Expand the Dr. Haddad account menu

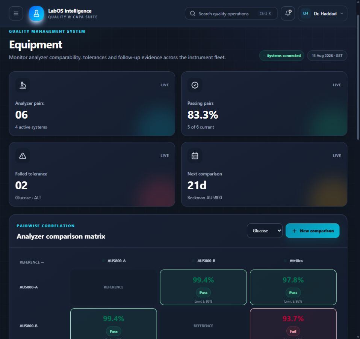click(x=322, y=14)
